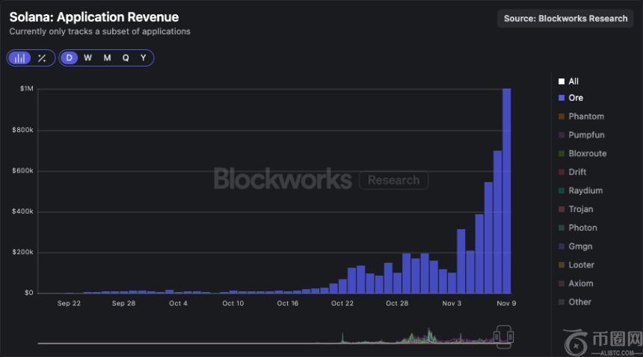Click the Trojan legend entry
This screenshot has width=643, height=357.
pos(580,209)
